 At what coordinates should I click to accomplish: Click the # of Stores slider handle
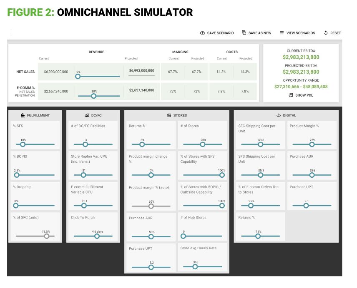point(203,144)
